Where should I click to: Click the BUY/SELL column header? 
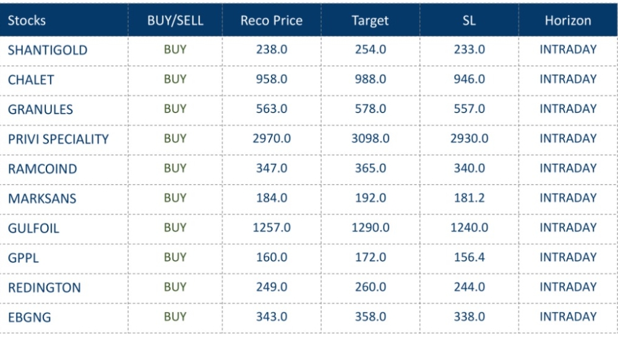(175, 20)
